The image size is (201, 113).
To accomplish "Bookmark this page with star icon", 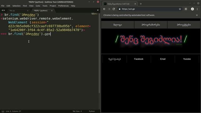I will pyautogui.click(x=180, y=9).
